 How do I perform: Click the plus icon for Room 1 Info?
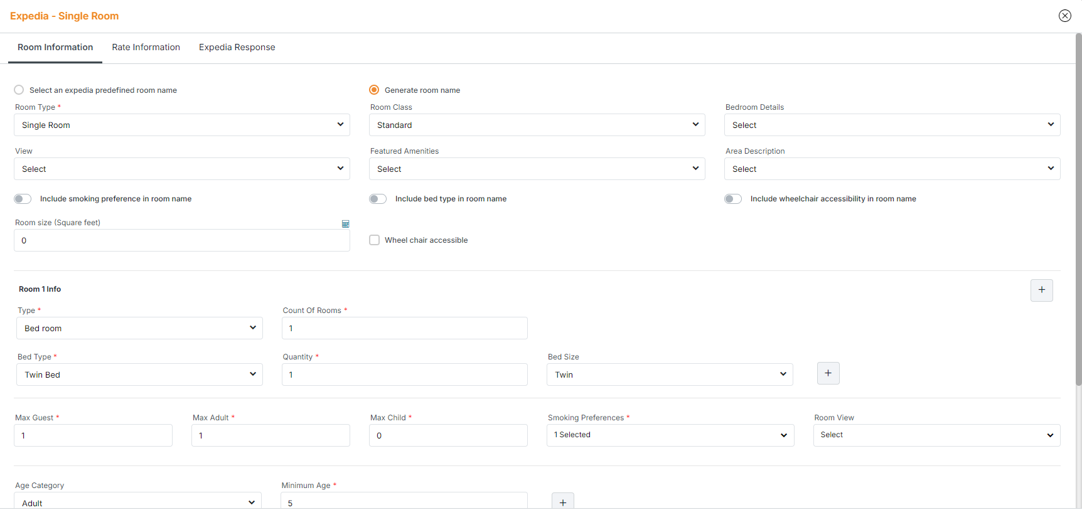[1041, 290]
